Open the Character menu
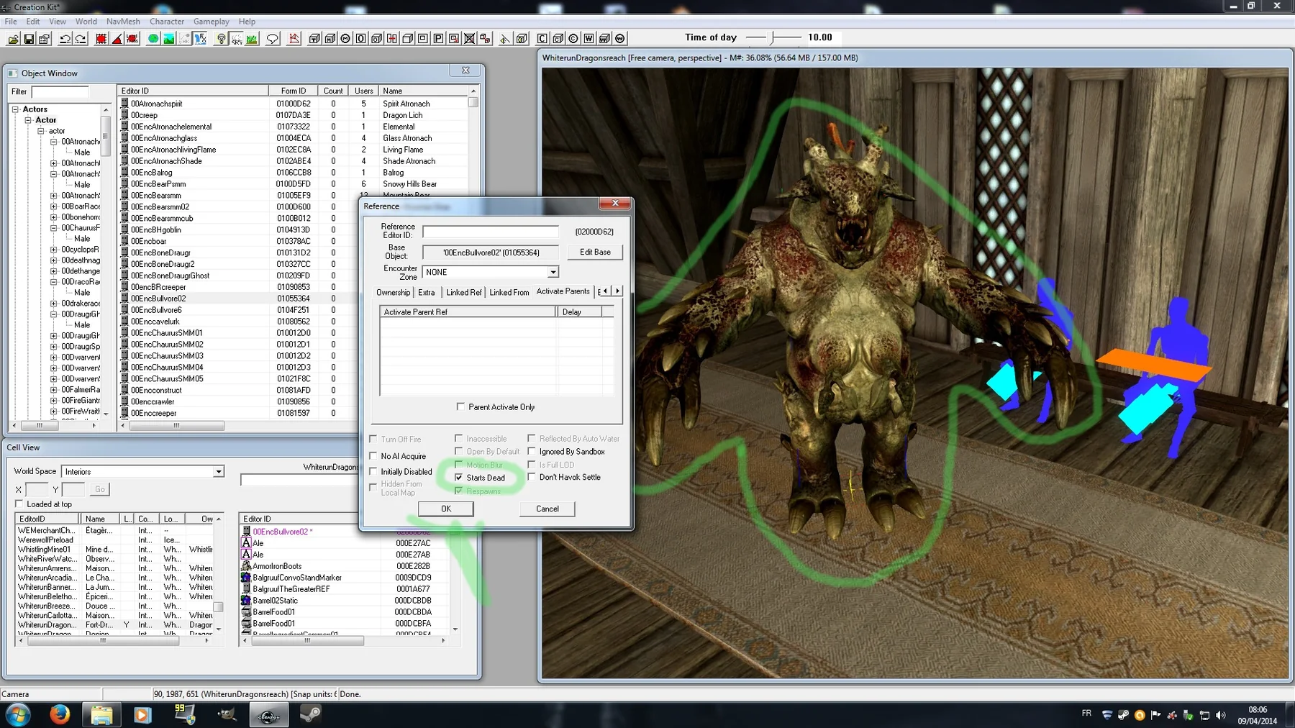Image resolution: width=1295 pixels, height=728 pixels. 166,22
